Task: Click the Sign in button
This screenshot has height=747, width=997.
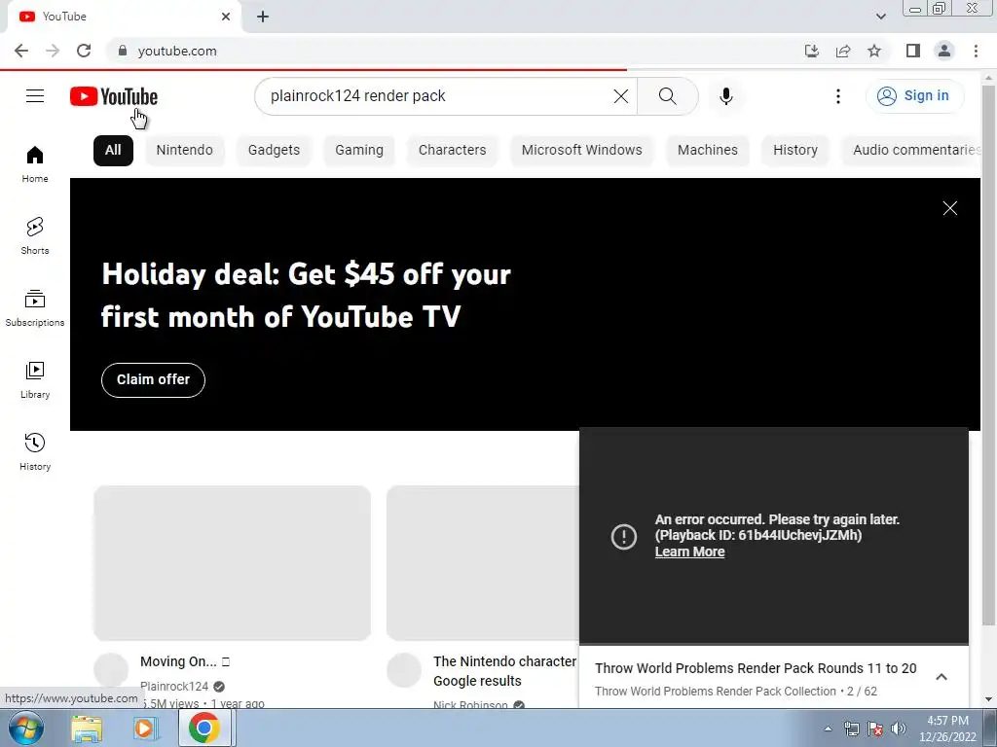Action: click(x=914, y=96)
